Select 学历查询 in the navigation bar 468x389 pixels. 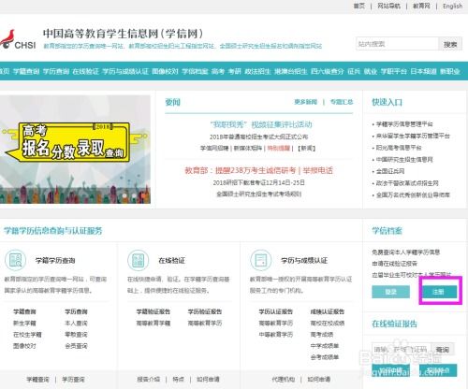click(x=56, y=71)
